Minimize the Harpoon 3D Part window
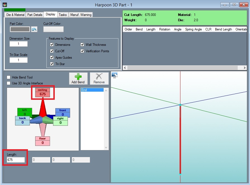Image resolution: width=250 pixels, height=185 pixels. 225,5
